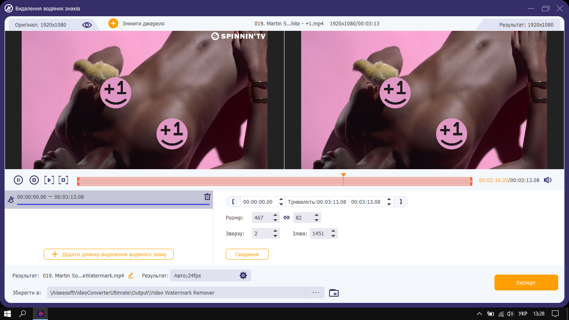This screenshot has width=569, height=320.
Task: Decrease the width value 467
Action: pyautogui.click(x=275, y=220)
